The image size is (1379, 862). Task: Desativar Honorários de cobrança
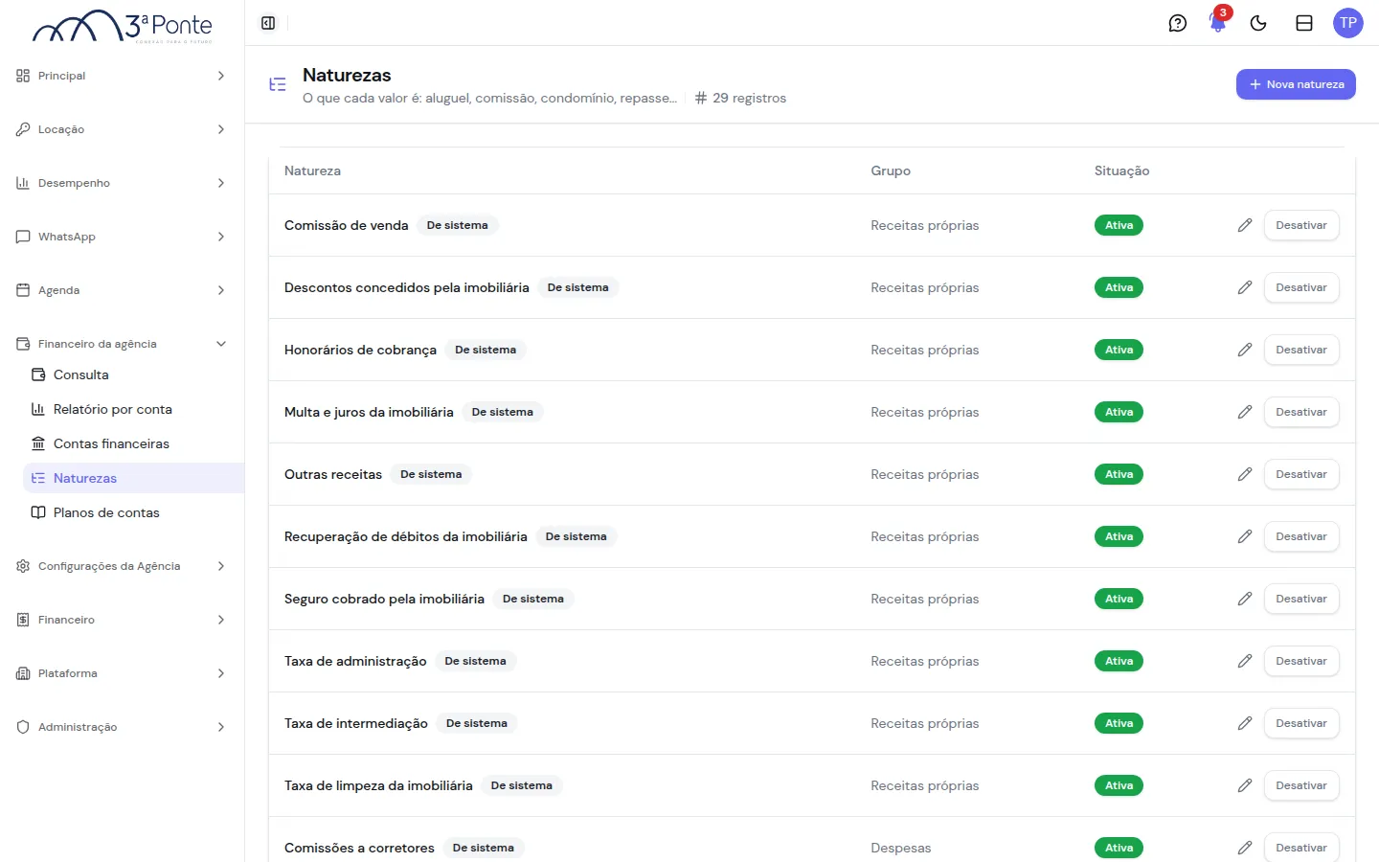1301,350
